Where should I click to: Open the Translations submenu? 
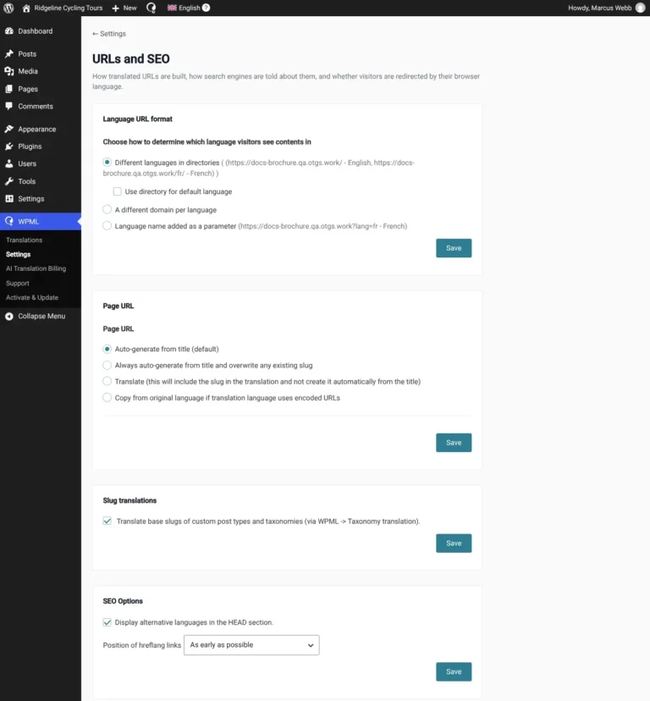25,240
